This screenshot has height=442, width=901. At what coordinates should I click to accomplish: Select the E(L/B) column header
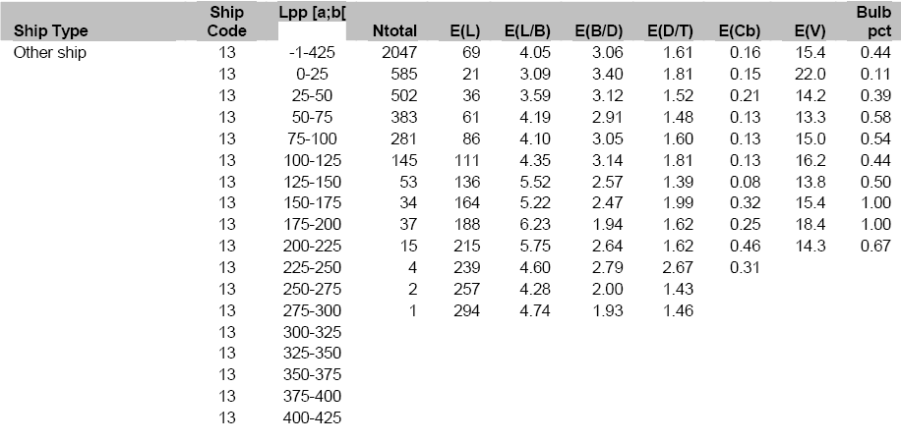point(531,31)
